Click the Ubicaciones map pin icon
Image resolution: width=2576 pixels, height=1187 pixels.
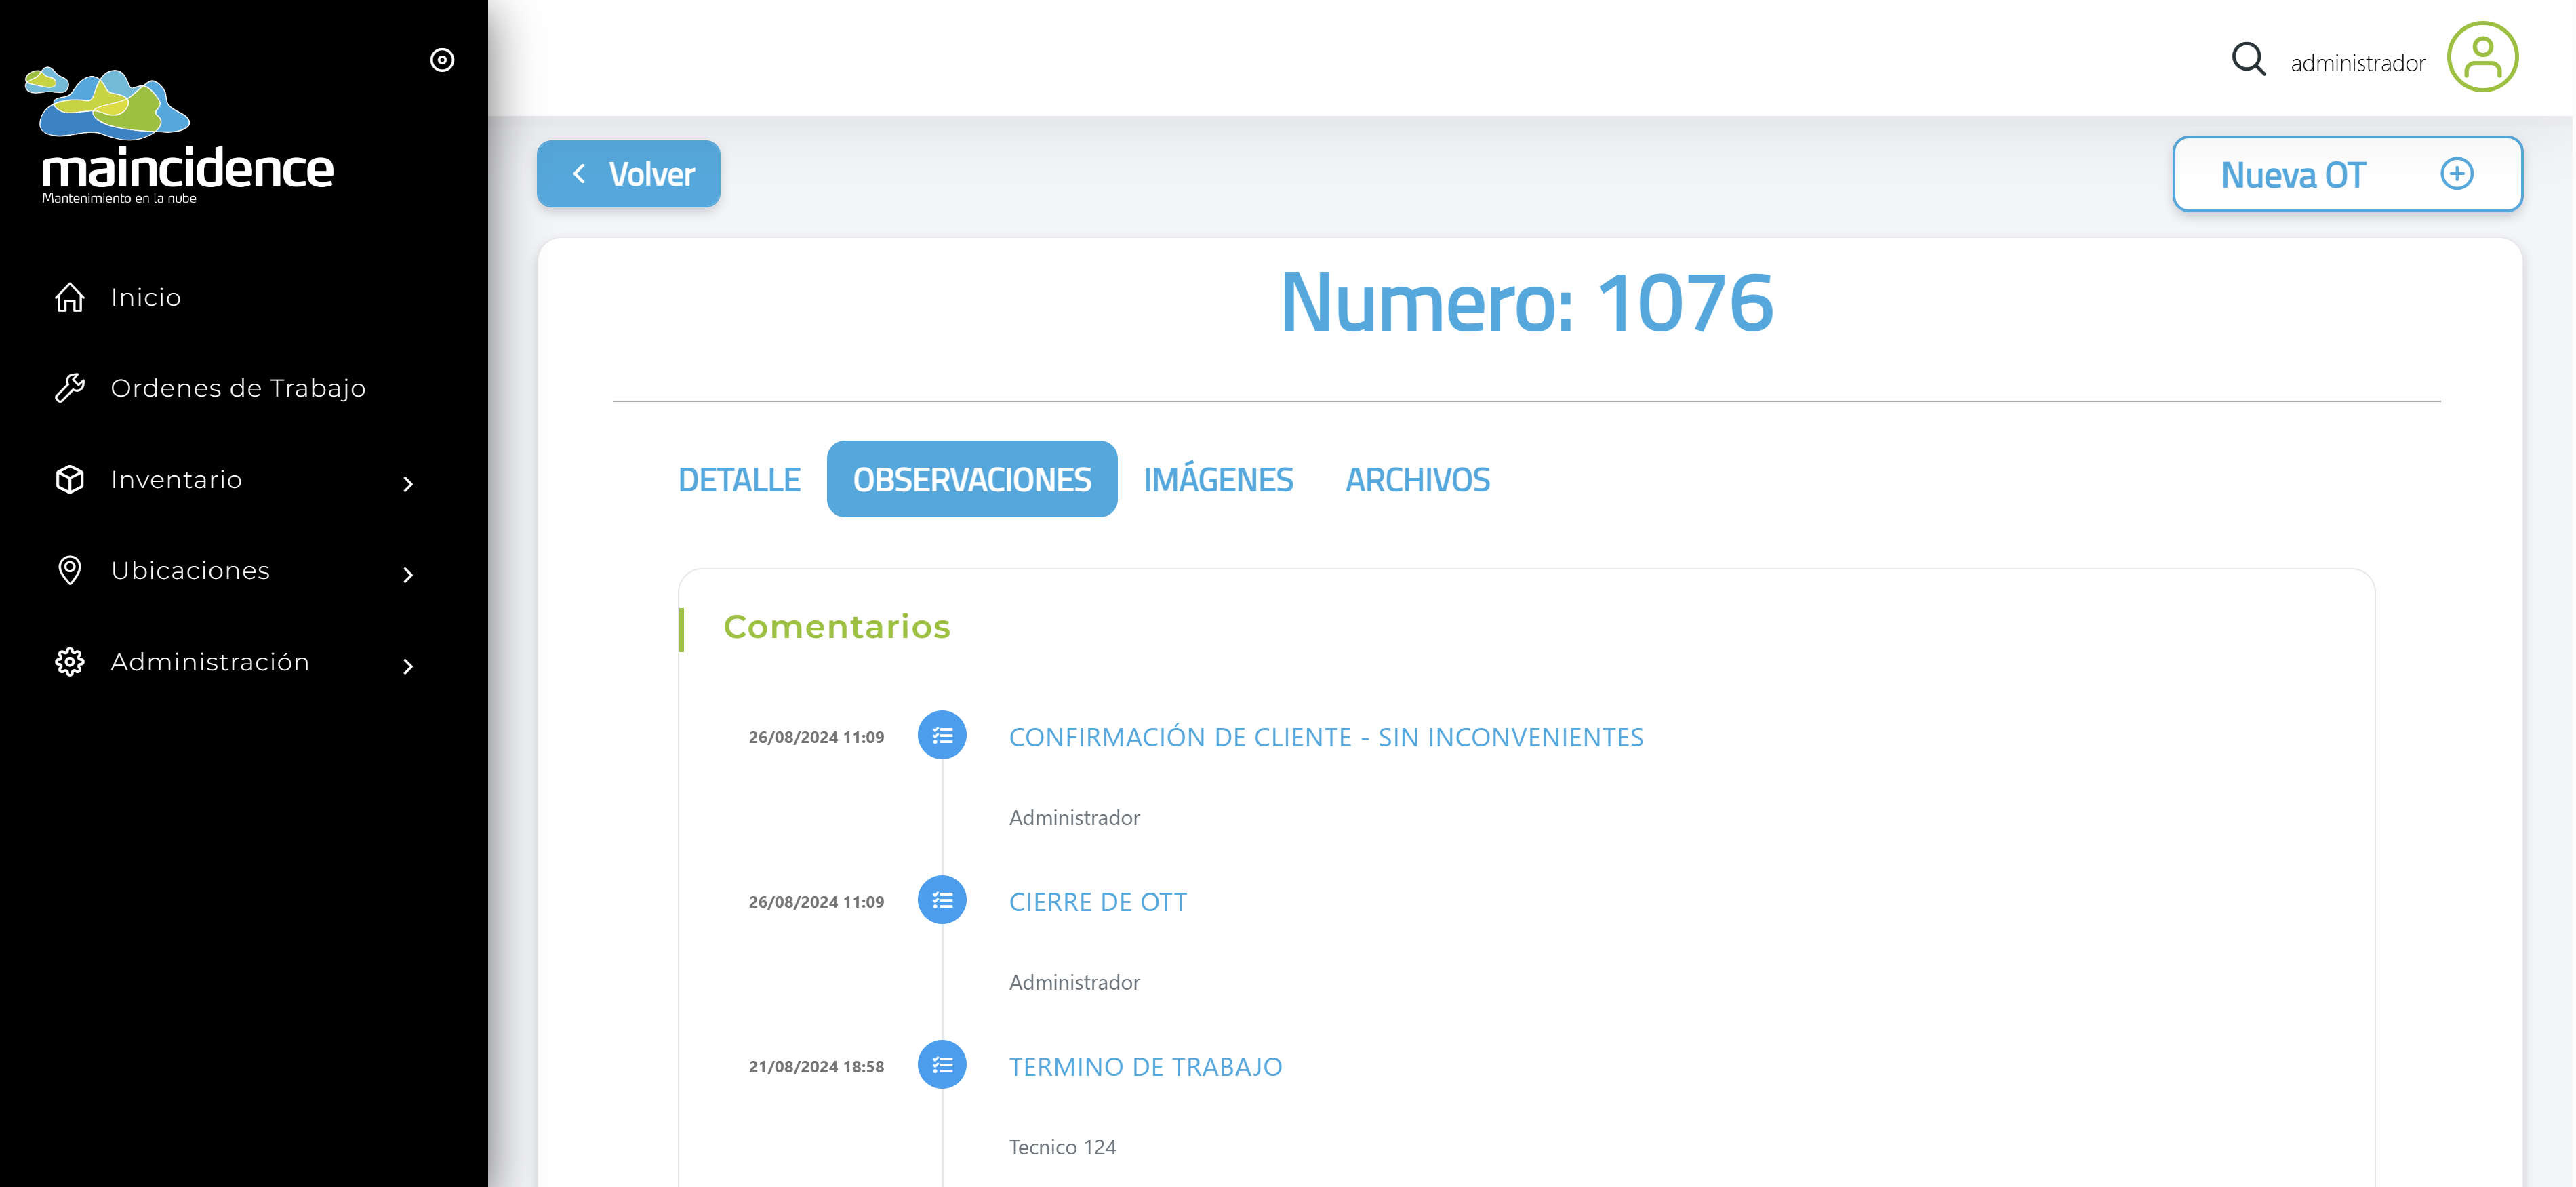tap(70, 570)
